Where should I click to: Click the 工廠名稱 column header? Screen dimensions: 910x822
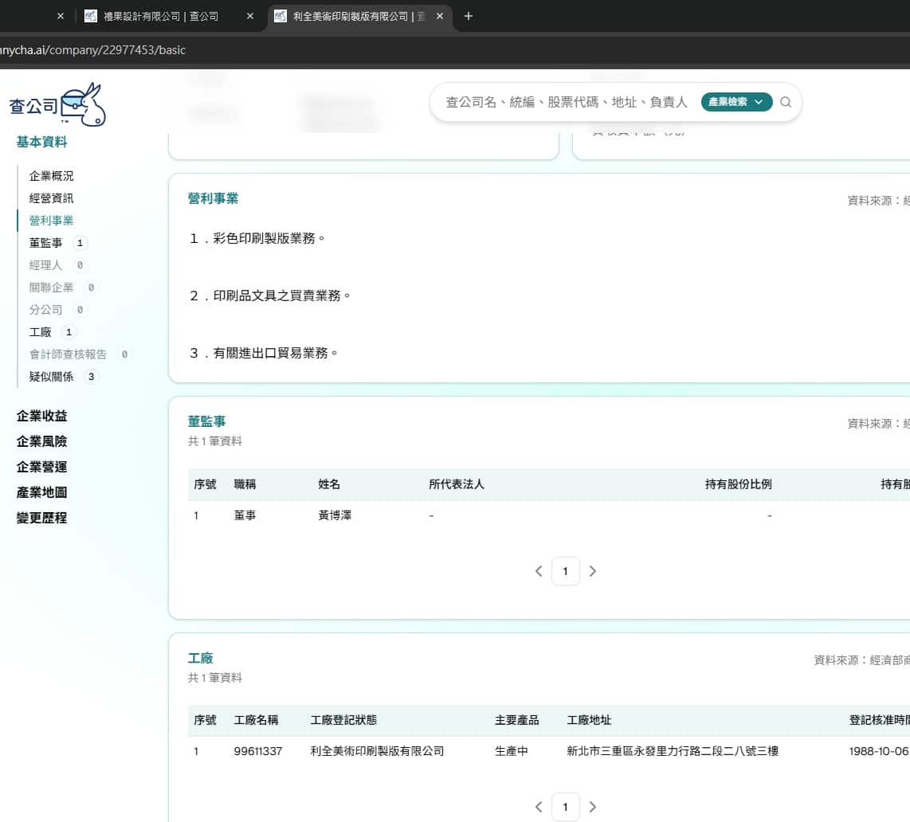[x=256, y=720]
